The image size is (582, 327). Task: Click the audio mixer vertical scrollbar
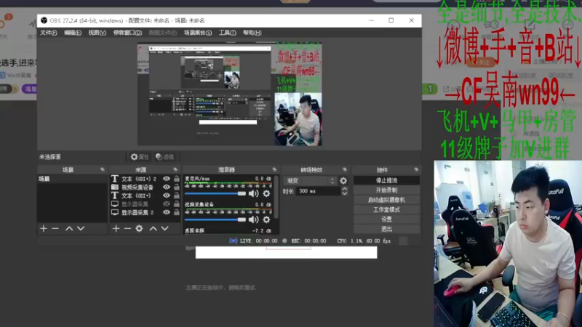click(x=276, y=196)
